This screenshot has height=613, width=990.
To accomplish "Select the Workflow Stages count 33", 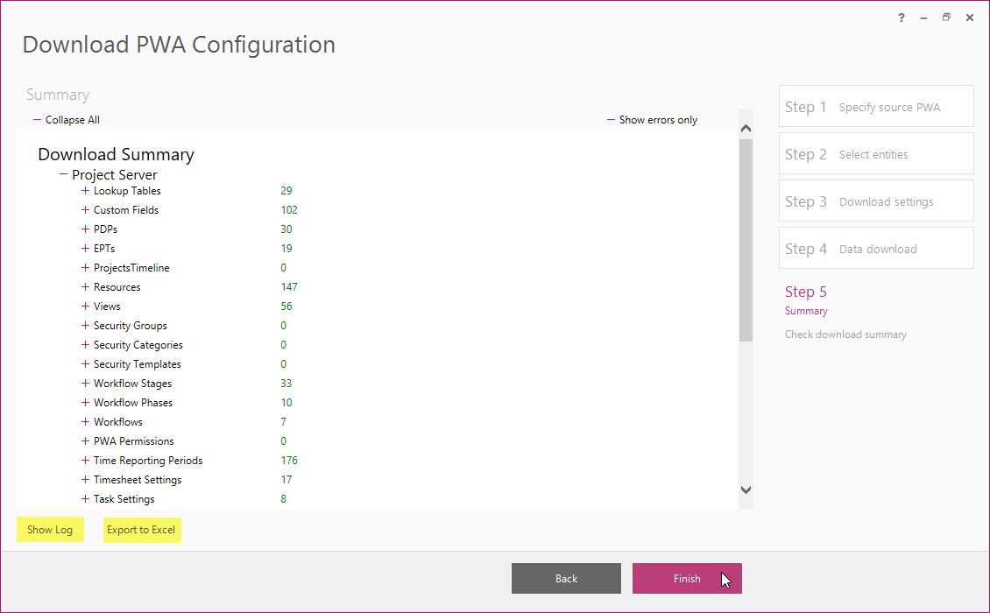I will tap(286, 384).
